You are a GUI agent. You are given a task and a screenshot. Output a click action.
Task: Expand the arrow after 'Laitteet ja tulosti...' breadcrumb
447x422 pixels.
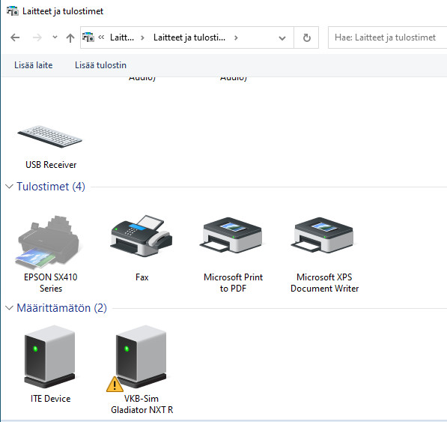[x=236, y=37]
